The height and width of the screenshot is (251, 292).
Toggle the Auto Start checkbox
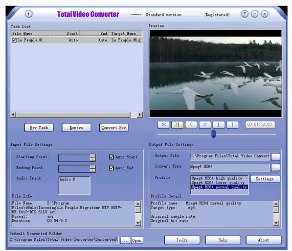tap(111, 157)
